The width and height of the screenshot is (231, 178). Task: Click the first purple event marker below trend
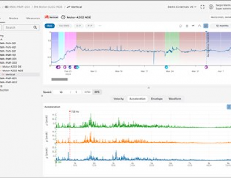[x=58, y=67]
